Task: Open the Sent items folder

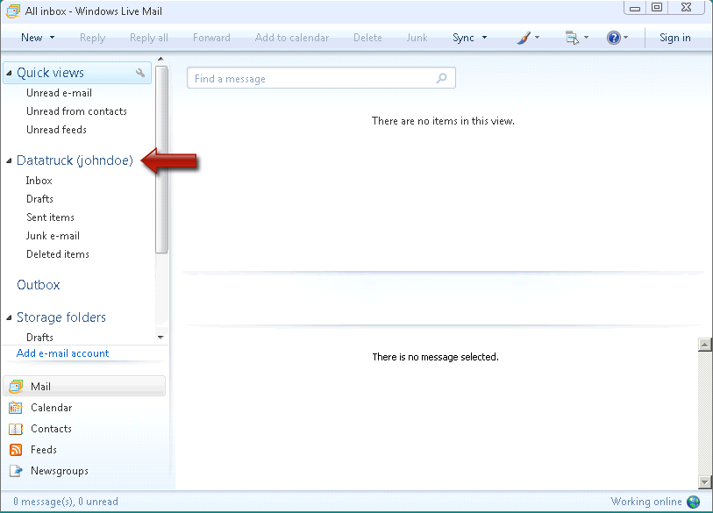Action: (x=50, y=217)
